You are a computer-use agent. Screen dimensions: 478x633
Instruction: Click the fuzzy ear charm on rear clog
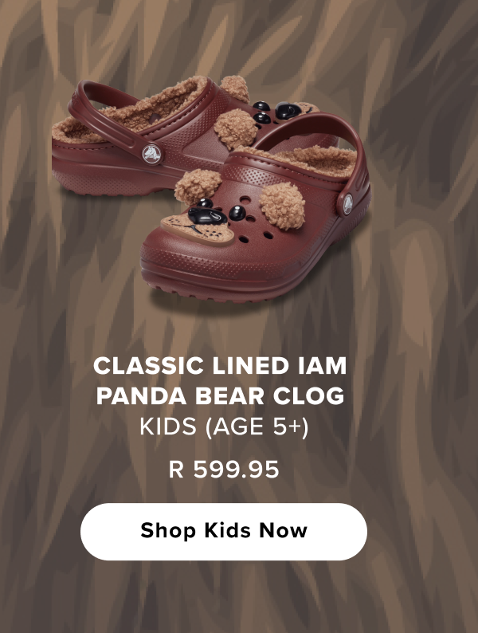[235, 128]
